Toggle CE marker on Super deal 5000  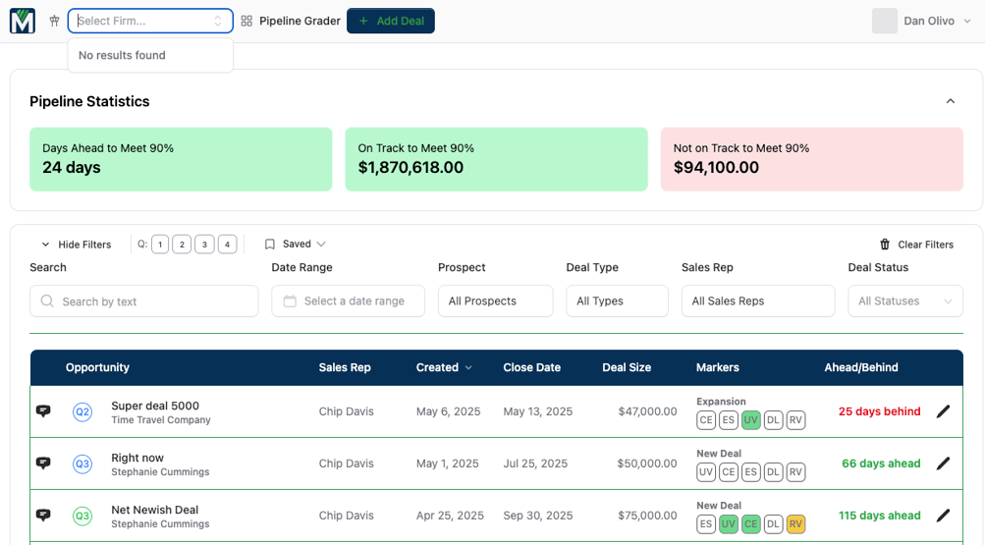(x=706, y=420)
